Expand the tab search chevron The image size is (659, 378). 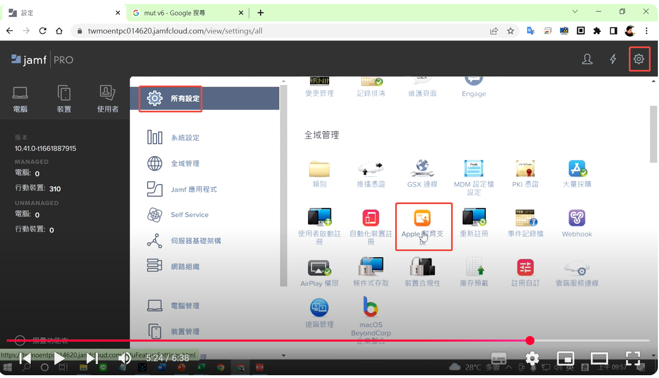point(575,11)
